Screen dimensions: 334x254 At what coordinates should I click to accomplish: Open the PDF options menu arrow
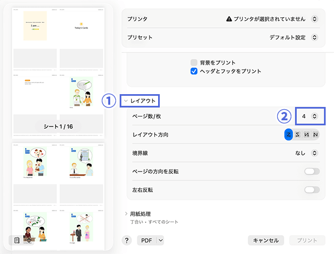(160, 240)
